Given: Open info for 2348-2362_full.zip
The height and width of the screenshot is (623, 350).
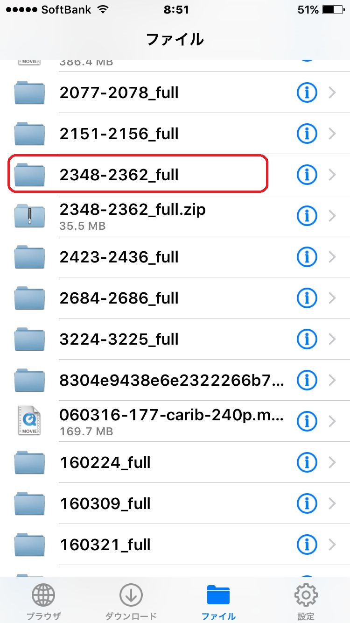Looking at the screenshot, I should (307, 216).
